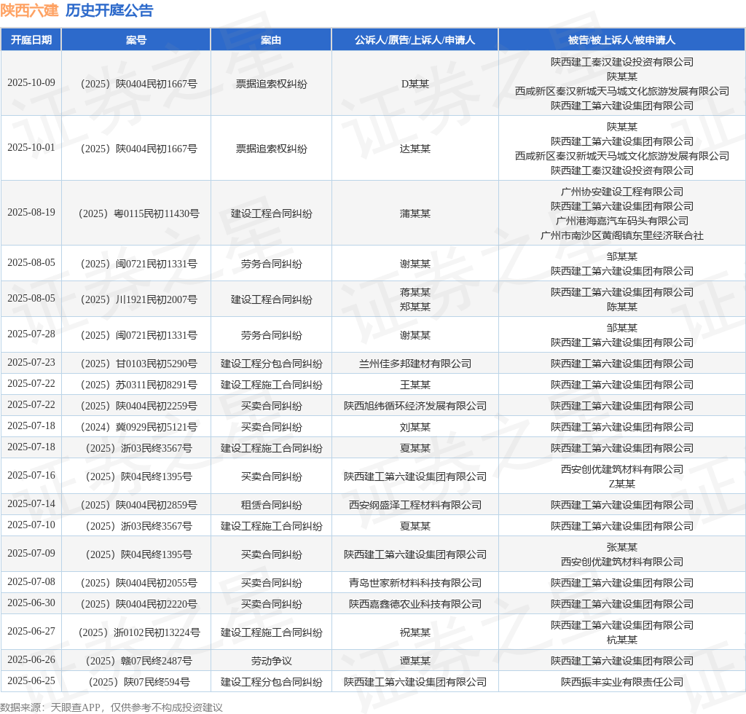Click plaintiff 西安纲盛泽工程材料有限公司
The height and width of the screenshot is (714, 746).
(415, 505)
